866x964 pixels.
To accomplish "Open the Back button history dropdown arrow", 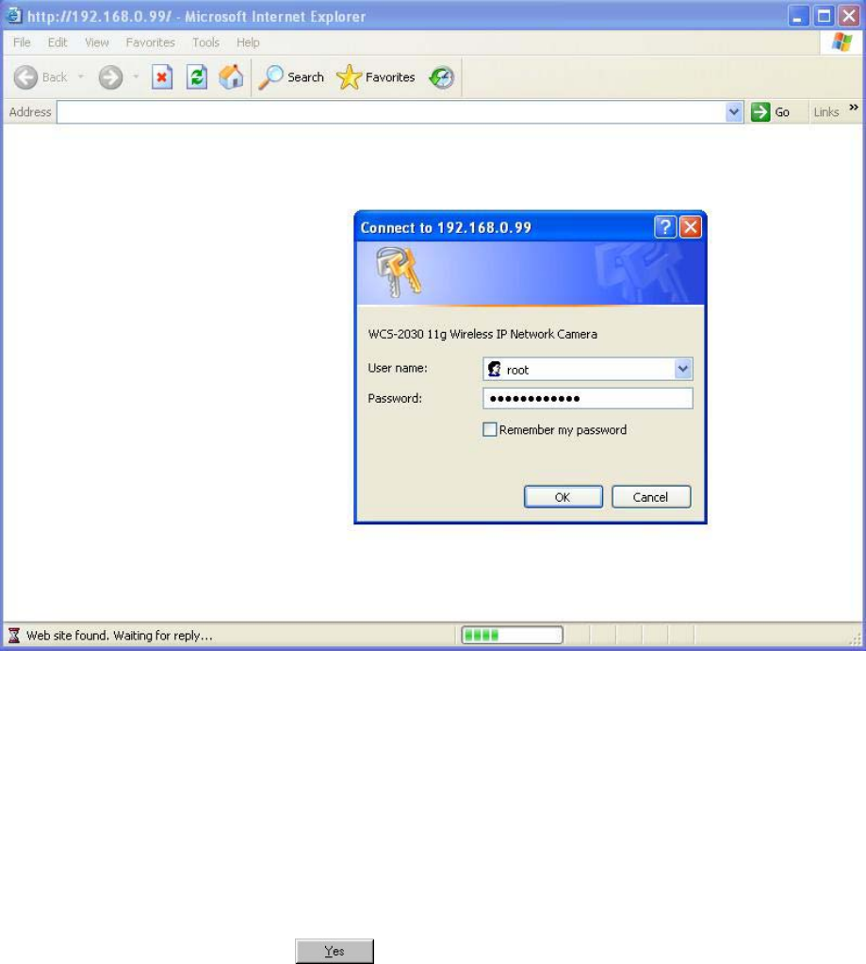I will tap(80, 77).
